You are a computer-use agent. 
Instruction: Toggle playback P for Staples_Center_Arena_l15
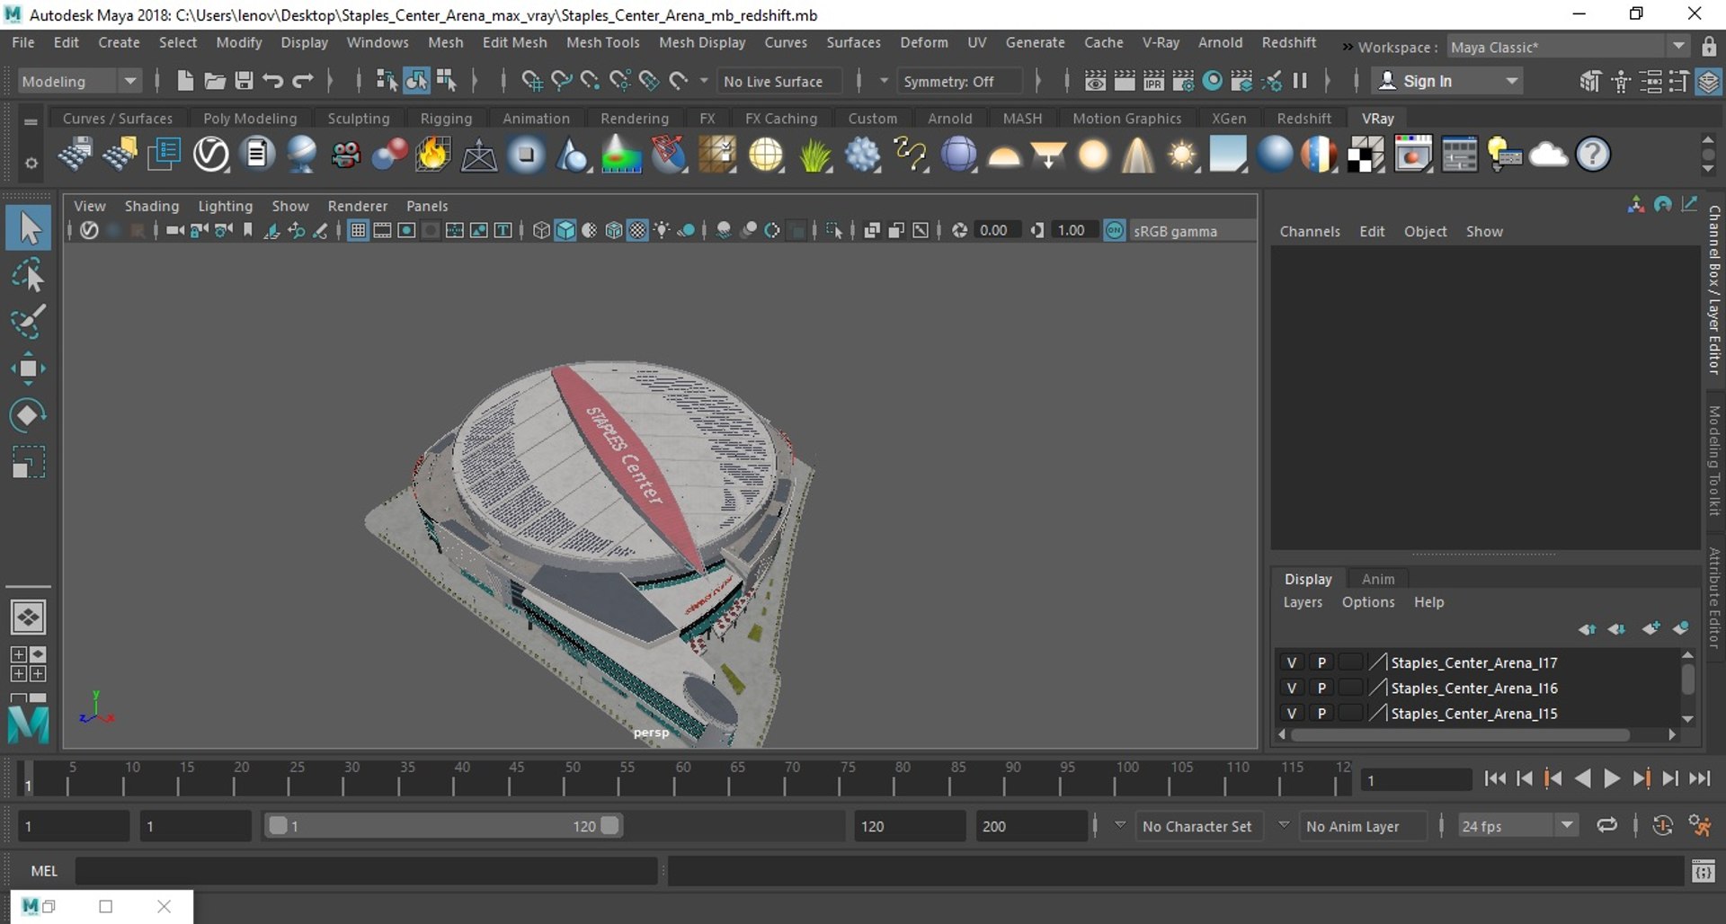[1321, 713]
